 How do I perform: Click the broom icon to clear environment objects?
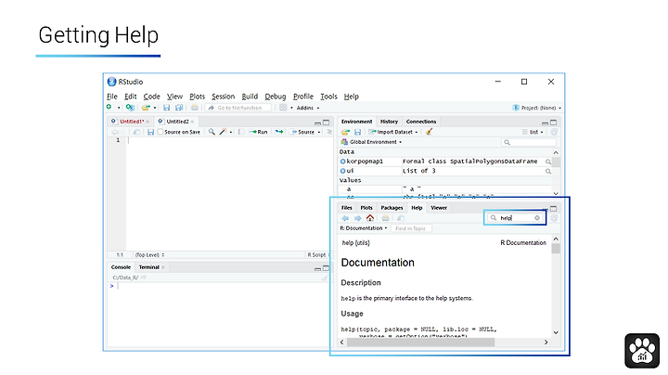(x=429, y=132)
